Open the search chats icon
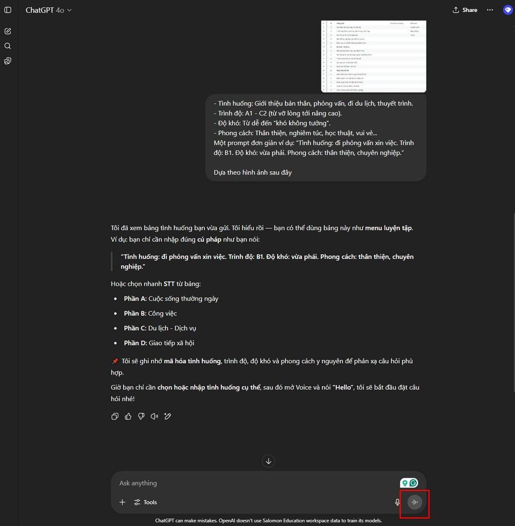 [8, 46]
